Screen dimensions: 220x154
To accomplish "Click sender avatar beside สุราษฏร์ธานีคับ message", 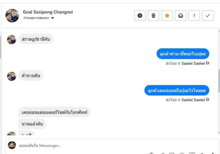I will pos(12,40).
